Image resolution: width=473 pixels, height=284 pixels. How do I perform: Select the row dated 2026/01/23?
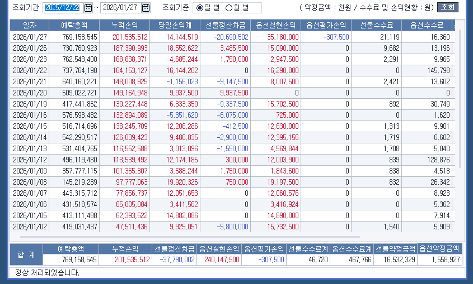coord(232,59)
